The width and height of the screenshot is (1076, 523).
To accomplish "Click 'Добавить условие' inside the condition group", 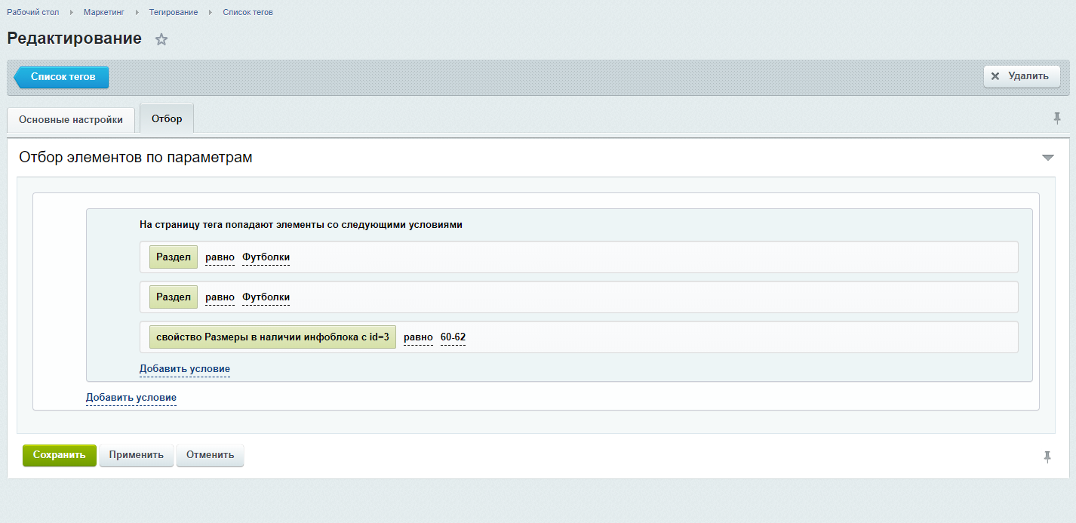I will [x=184, y=369].
